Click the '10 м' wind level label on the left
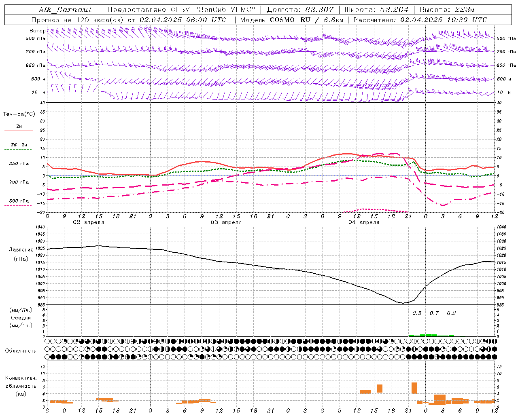Viewport: 518px width, 414px height. tap(38, 92)
